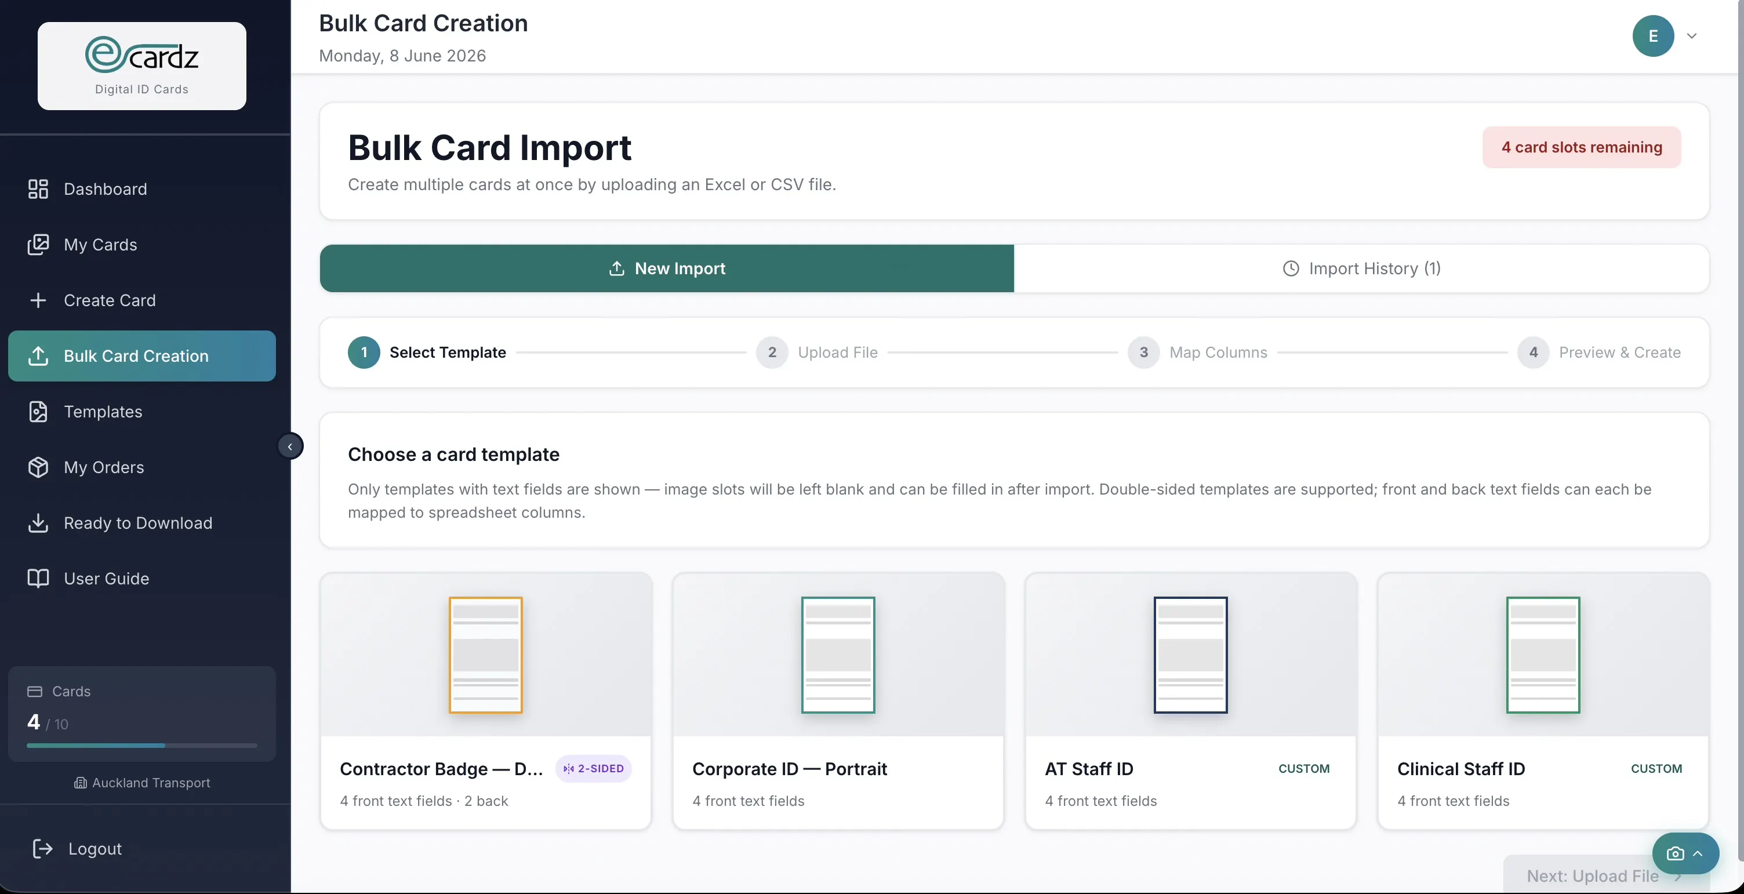This screenshot has width=1744, height=894.
Task: Select the Clinical Staff ID template thumbnail
Action: pyautogui.click(x=1543, y=655)
